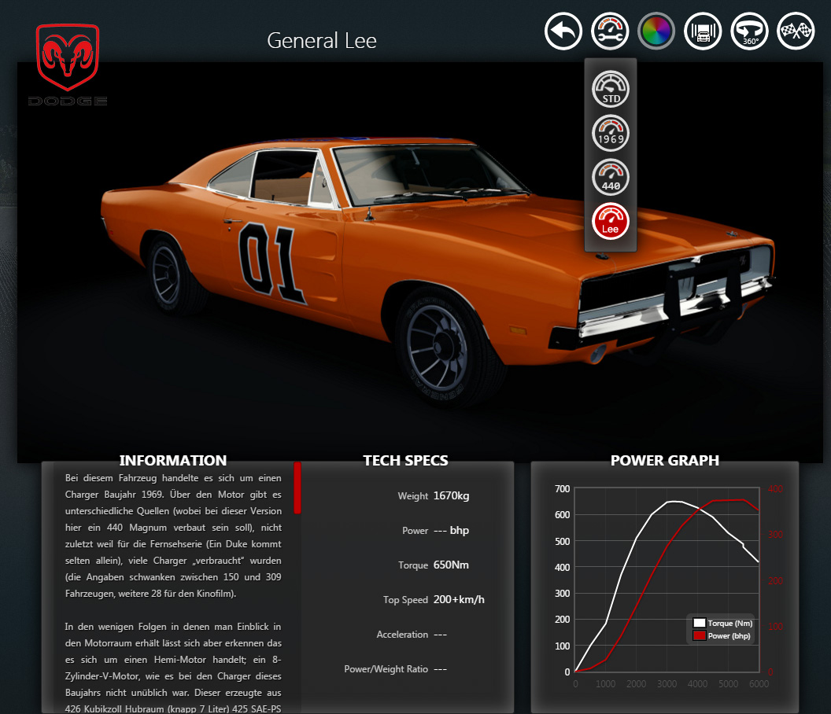
Task: Click the Acceleration label
Action: pos(402,634)
